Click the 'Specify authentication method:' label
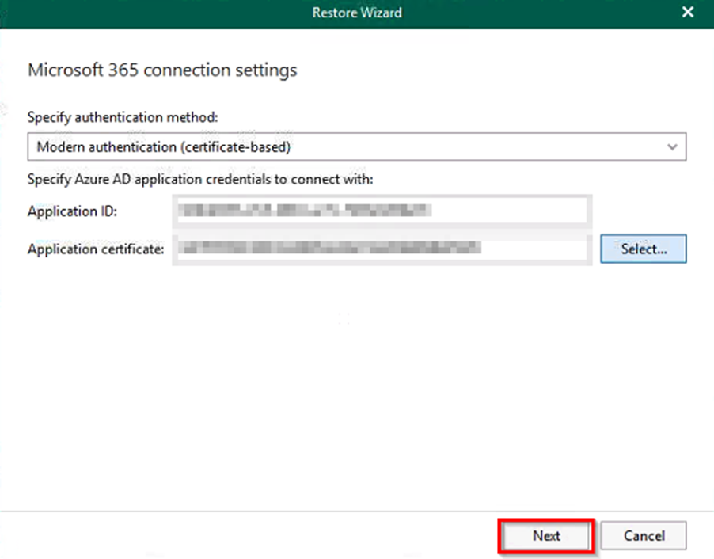 (x=123, y=117)
